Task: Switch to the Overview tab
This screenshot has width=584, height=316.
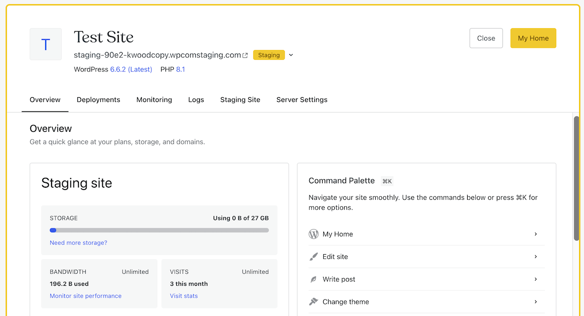Action: point(45,100)
